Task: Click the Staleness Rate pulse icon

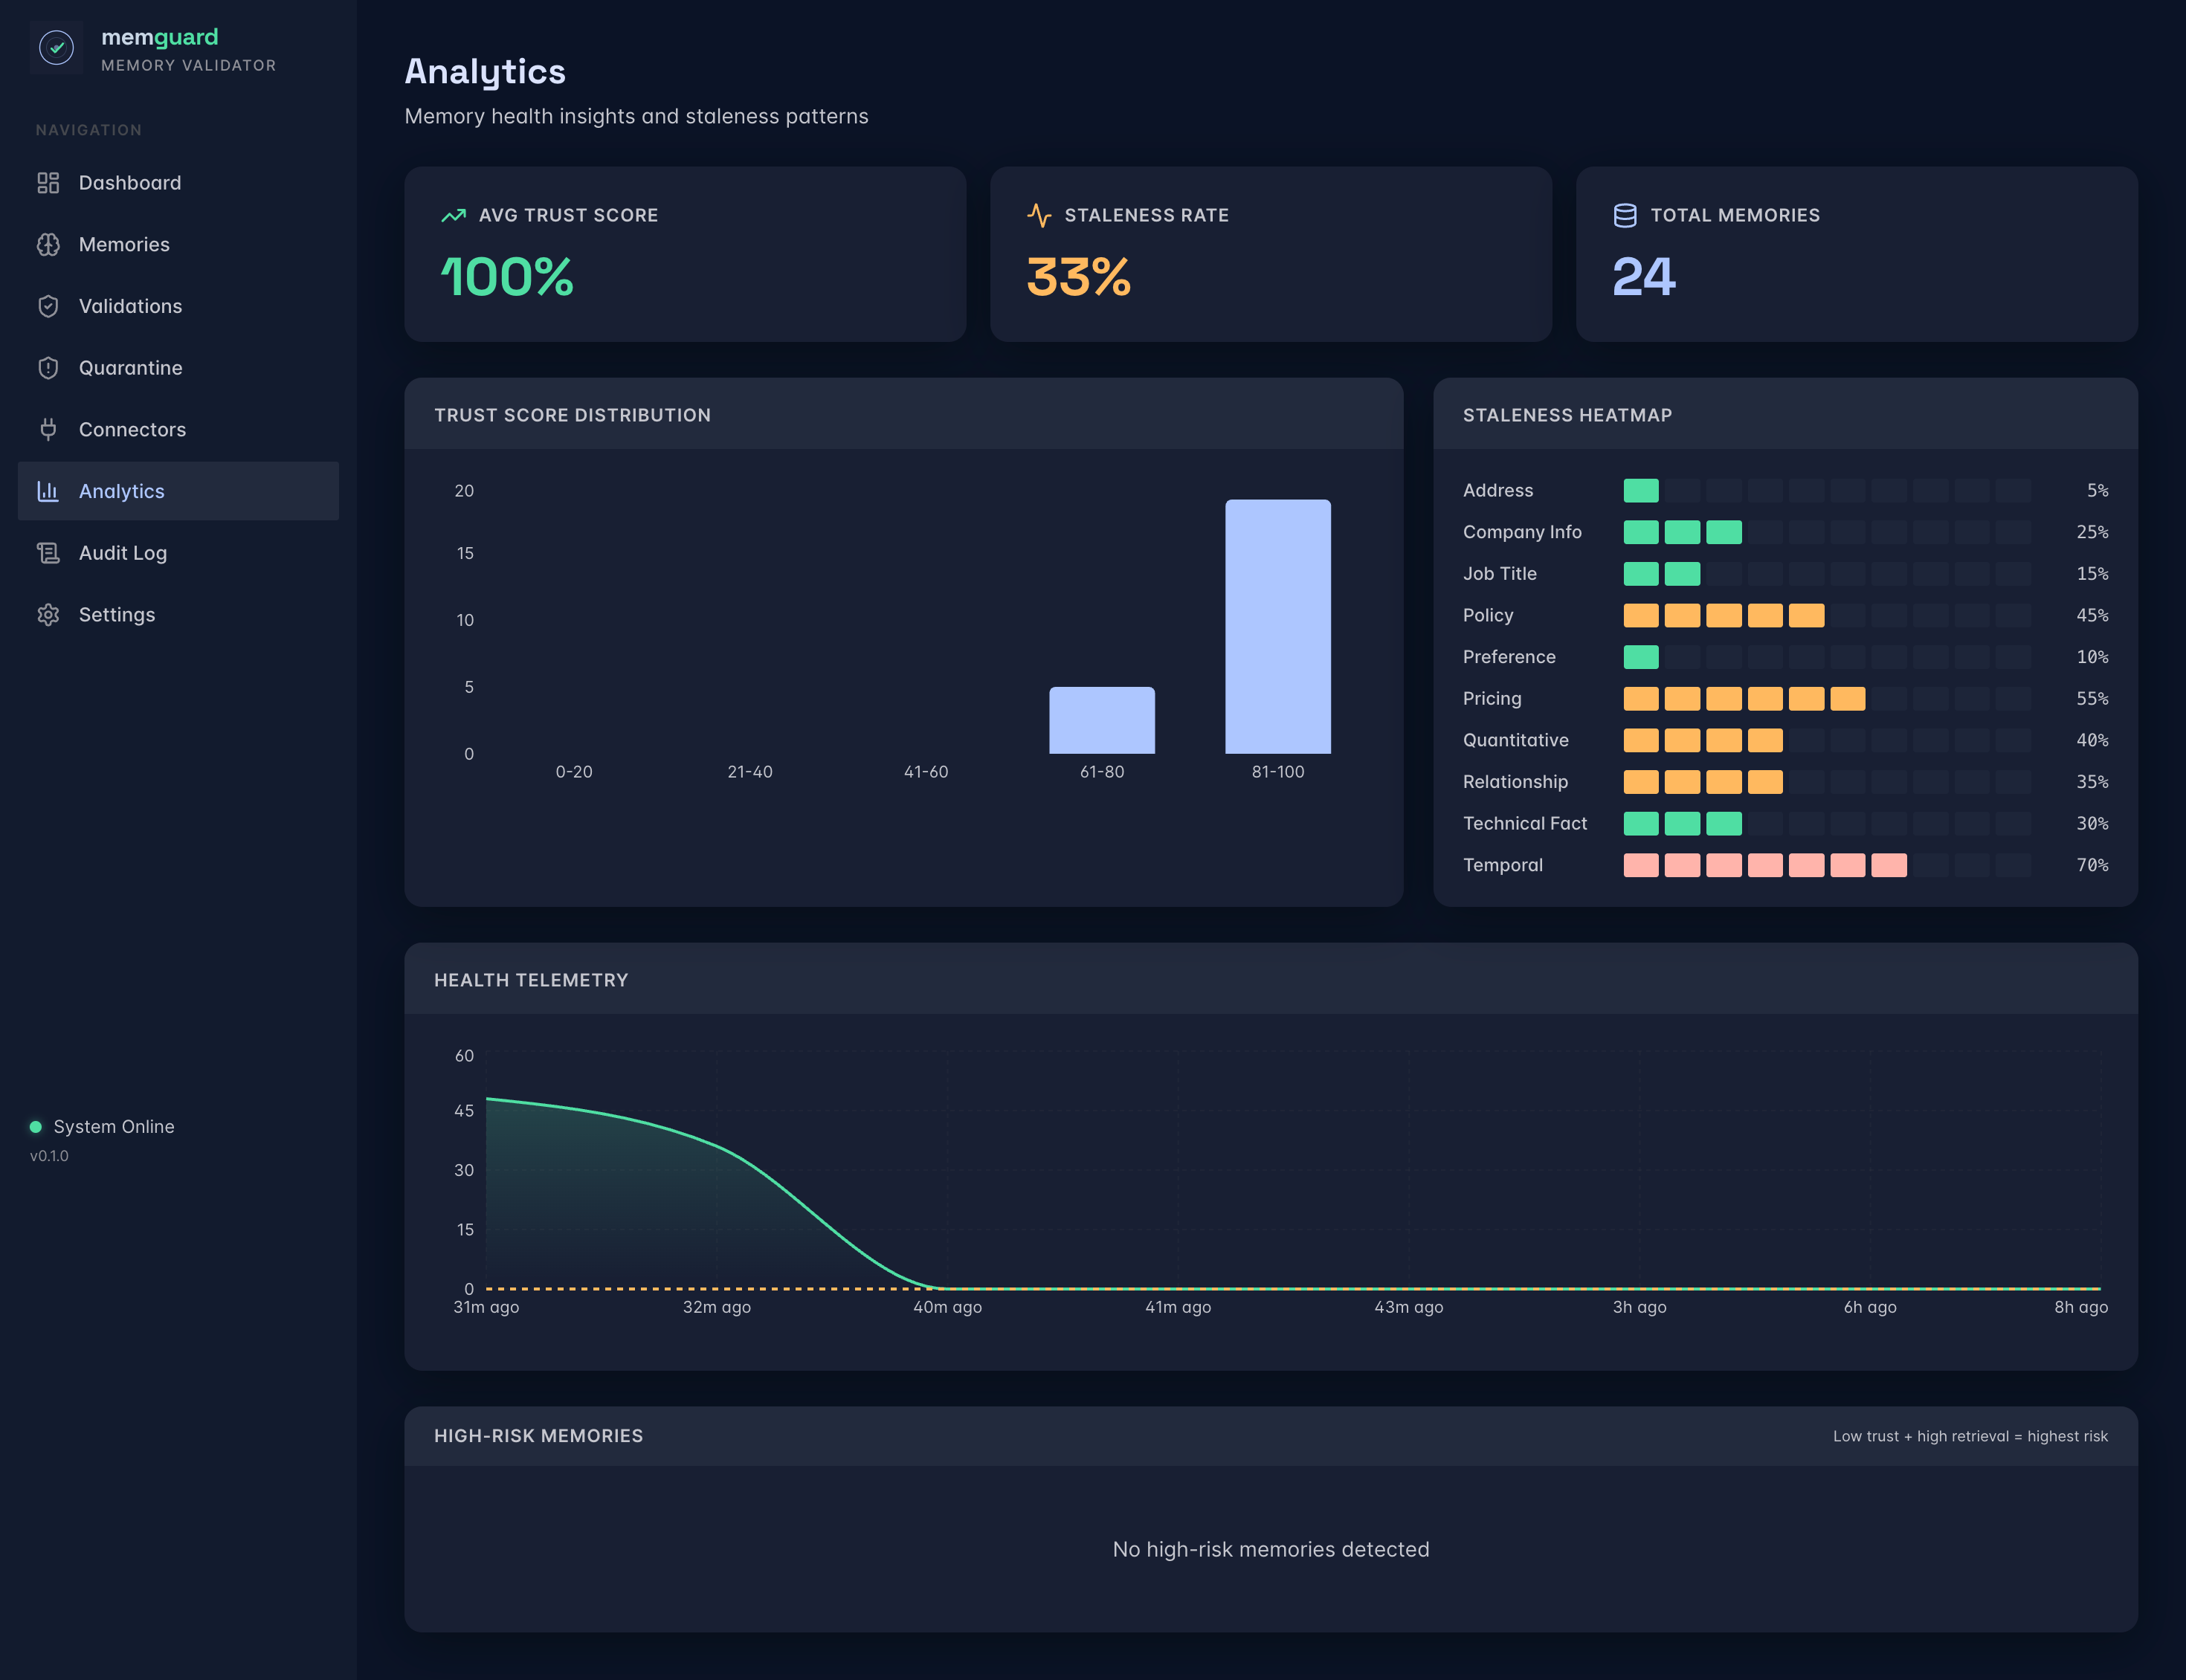Action: click(x=1039, y=215)
